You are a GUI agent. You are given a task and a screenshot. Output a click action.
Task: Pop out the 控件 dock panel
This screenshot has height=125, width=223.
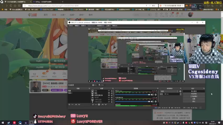click(x=204, y=88)
